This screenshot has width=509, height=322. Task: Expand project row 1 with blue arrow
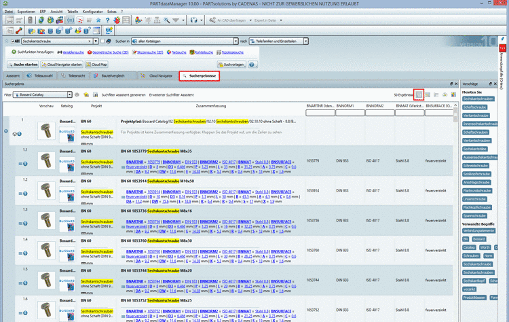pos(6,130)
